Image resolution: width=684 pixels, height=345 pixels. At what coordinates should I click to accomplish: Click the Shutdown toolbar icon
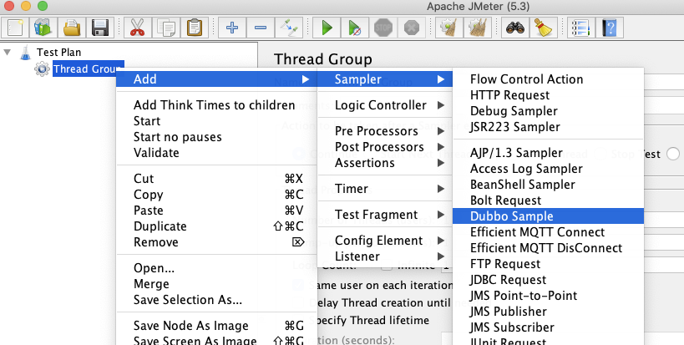click(x=412, y=28)
